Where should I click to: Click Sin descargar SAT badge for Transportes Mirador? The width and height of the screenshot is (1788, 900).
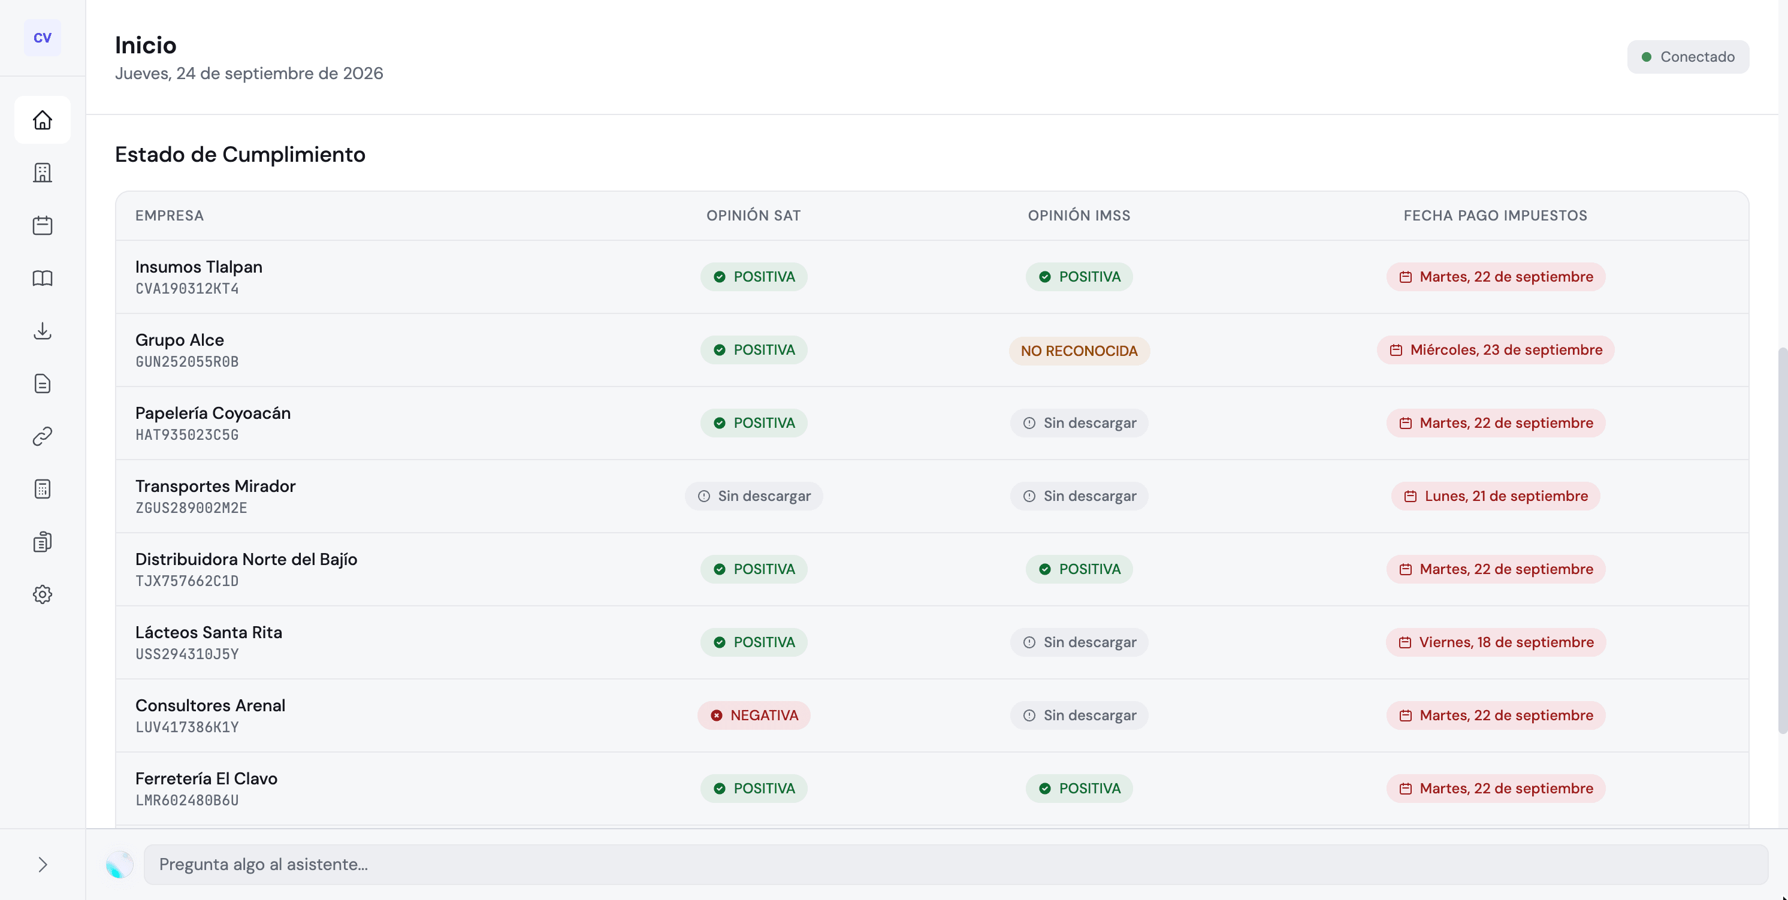click(754, 496)
